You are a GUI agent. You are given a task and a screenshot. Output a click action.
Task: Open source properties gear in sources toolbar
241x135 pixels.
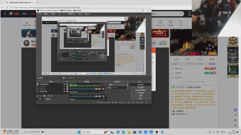44,96
